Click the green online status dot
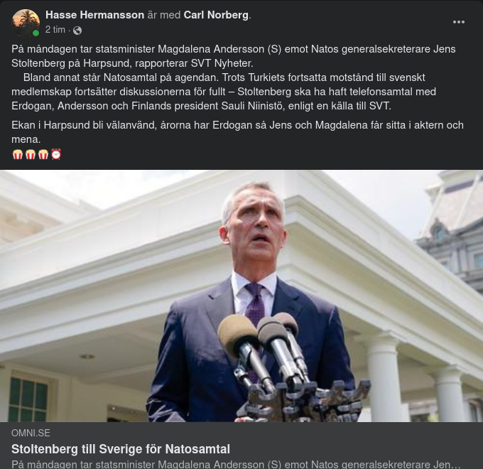The width and height of the screenshot is (483, 469). pos(36,33)
